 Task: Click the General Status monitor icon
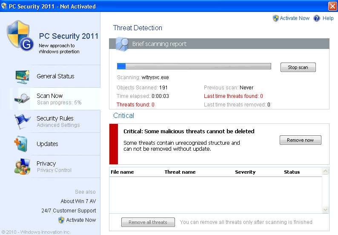(22, 77)
